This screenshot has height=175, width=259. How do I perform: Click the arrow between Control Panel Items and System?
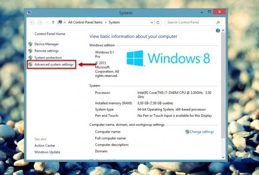tap(106, 22)
